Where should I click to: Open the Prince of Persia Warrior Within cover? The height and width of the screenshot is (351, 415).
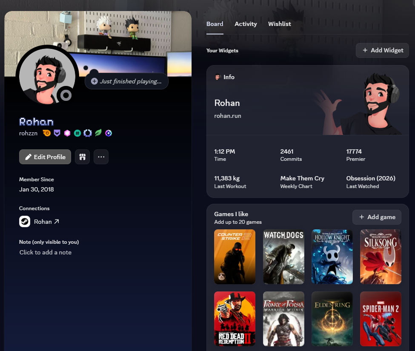tap(283, 319)
